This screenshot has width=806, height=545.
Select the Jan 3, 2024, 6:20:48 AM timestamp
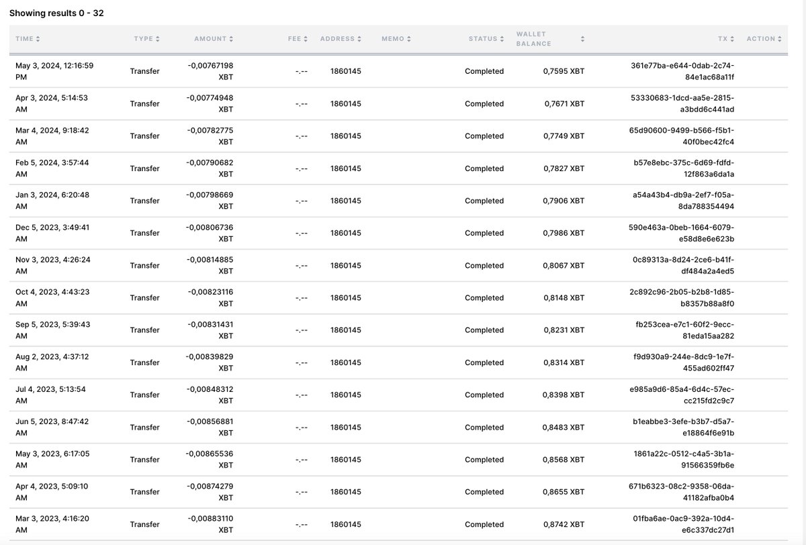coord(52,201)
